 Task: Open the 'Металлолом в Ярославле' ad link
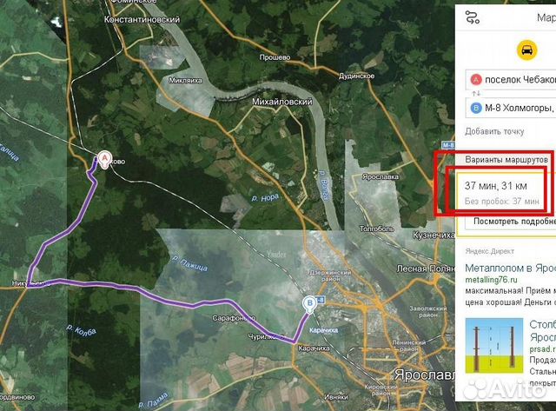510,268
